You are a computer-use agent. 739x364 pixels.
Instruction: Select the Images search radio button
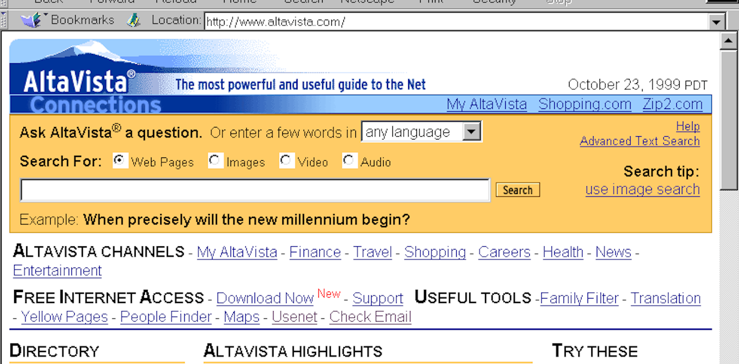[x=215, y=160]
